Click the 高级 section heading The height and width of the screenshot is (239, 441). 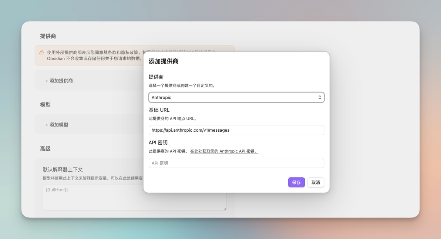point(45,149)
